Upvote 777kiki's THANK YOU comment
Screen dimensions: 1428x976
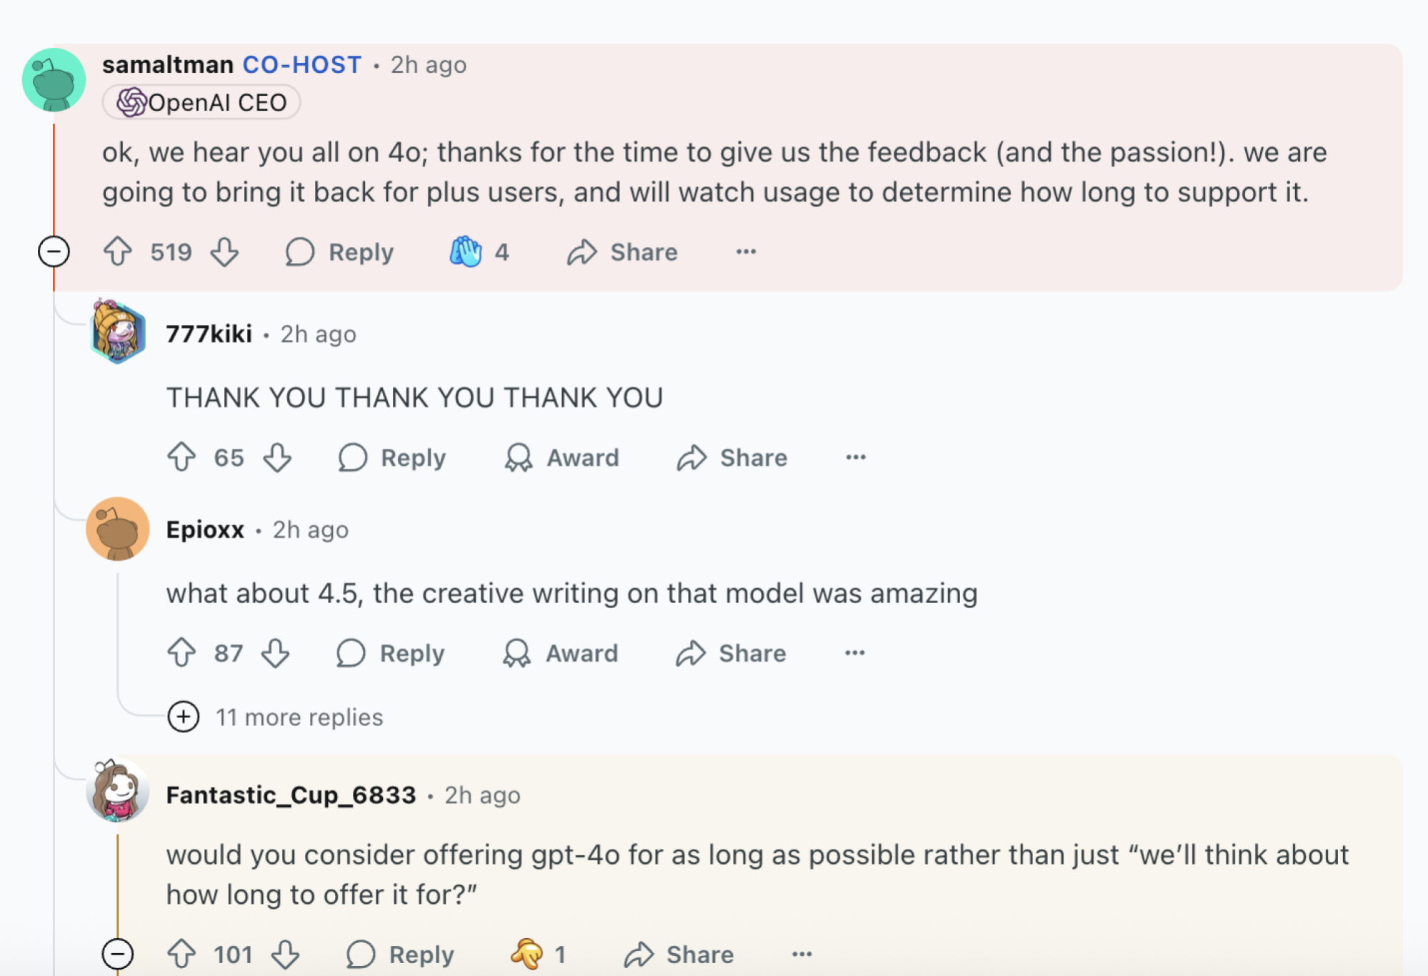pyautogui.click(x=181, y=457)
